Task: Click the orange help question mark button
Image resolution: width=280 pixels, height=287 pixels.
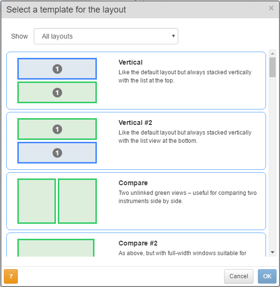Action: pos(11,276)
